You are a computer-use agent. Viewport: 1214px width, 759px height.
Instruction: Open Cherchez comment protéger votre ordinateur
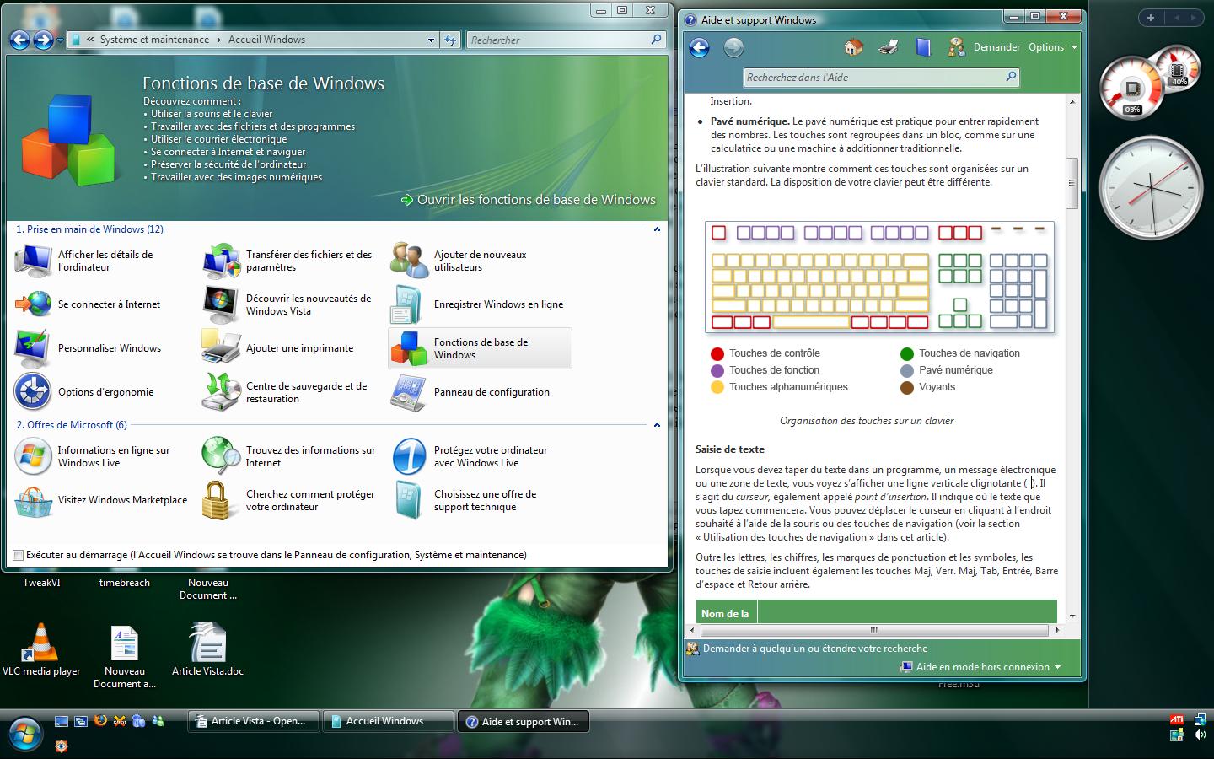click(288, 500)
